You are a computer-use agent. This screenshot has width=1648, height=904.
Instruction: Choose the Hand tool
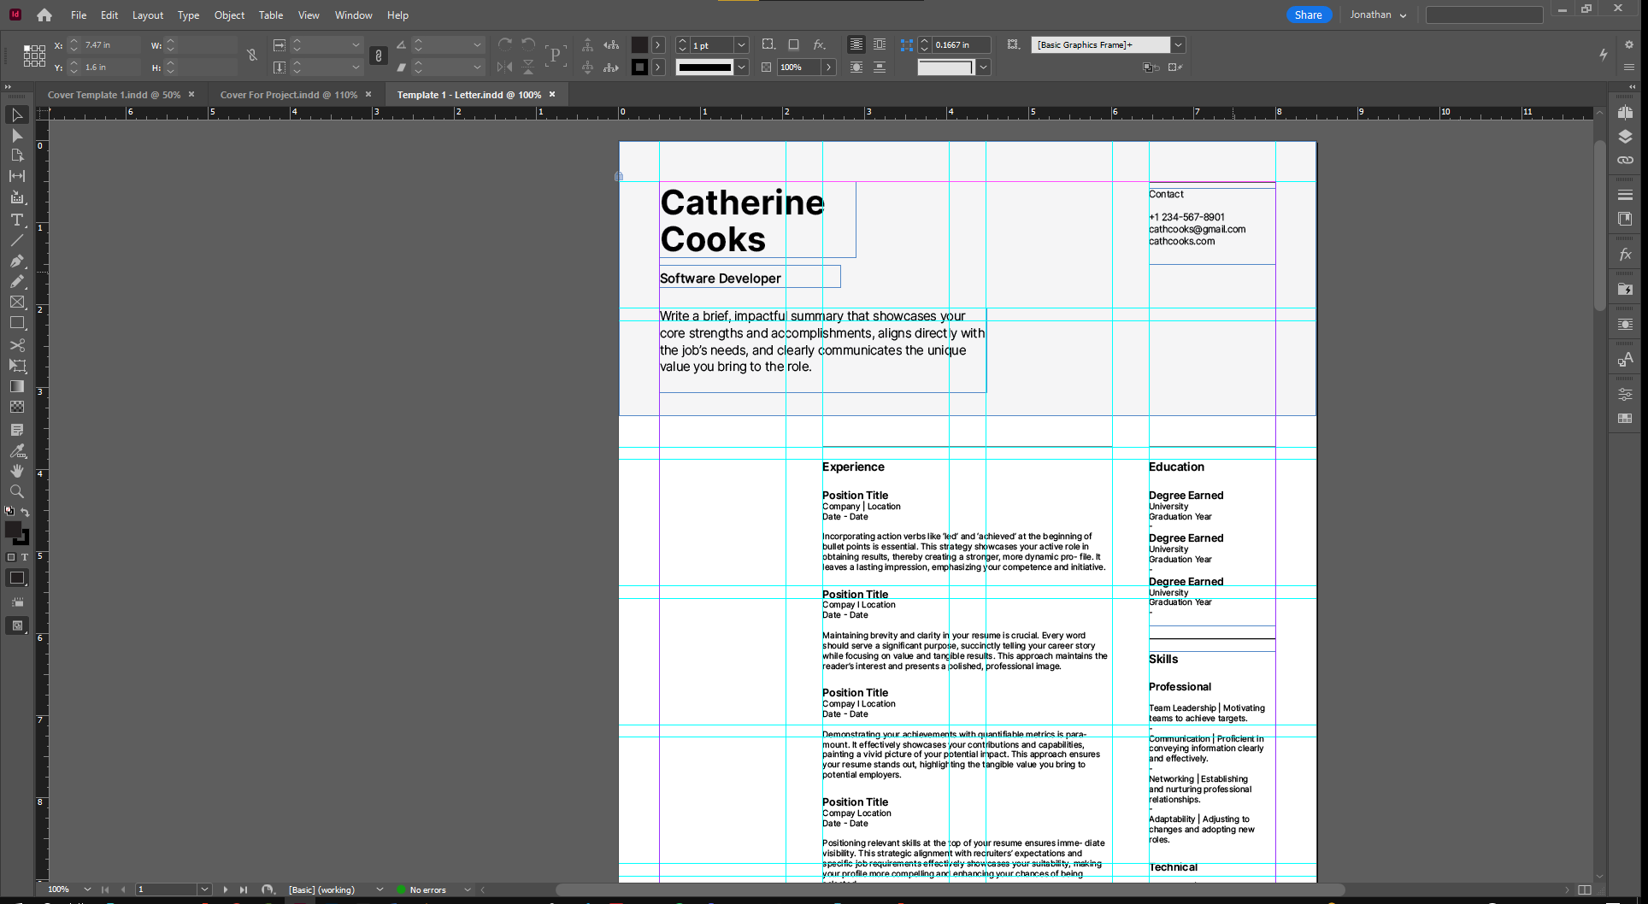[x=16, y=471]
